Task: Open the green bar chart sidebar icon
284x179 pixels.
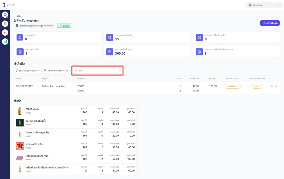Action: 5,42
